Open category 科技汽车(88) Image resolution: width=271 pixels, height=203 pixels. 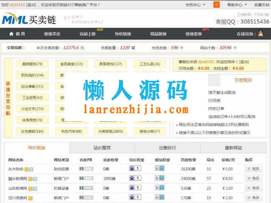[72, 131]
